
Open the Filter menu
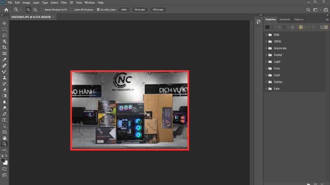coord(64,2)
